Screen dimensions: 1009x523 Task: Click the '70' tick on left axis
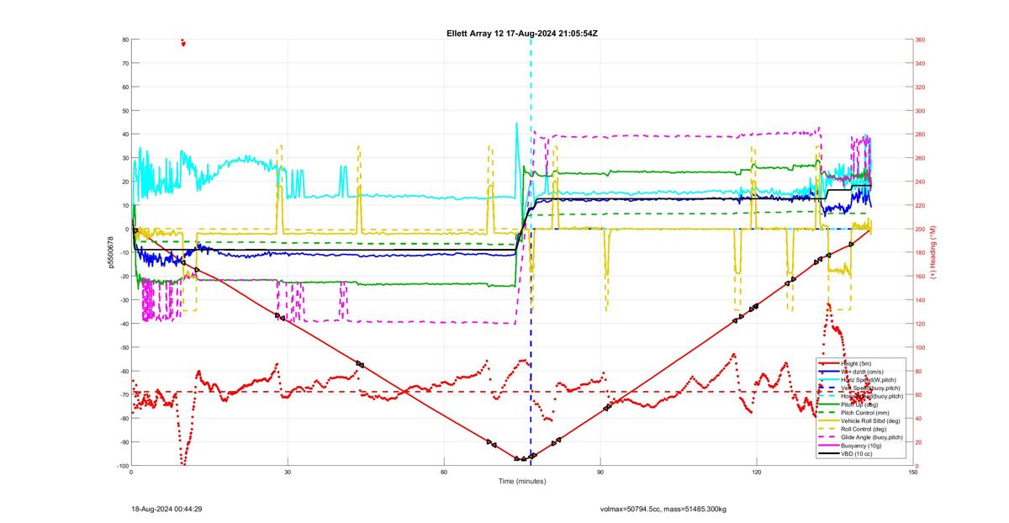(124, 63)
